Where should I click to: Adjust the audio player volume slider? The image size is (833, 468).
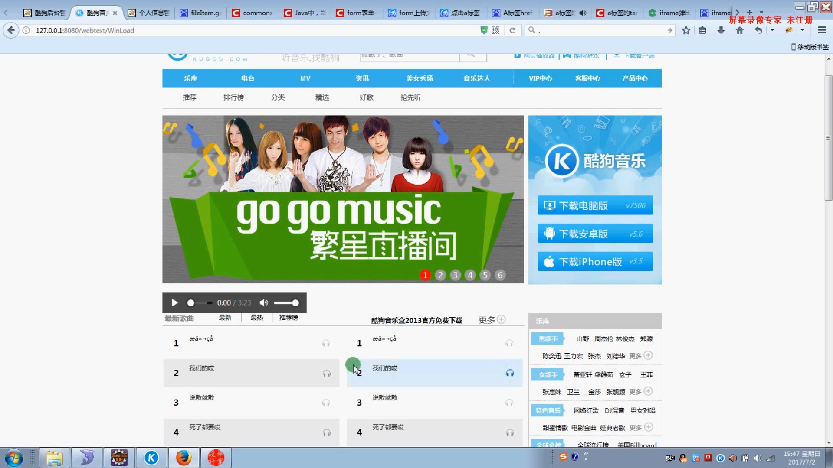pos(286,303)
